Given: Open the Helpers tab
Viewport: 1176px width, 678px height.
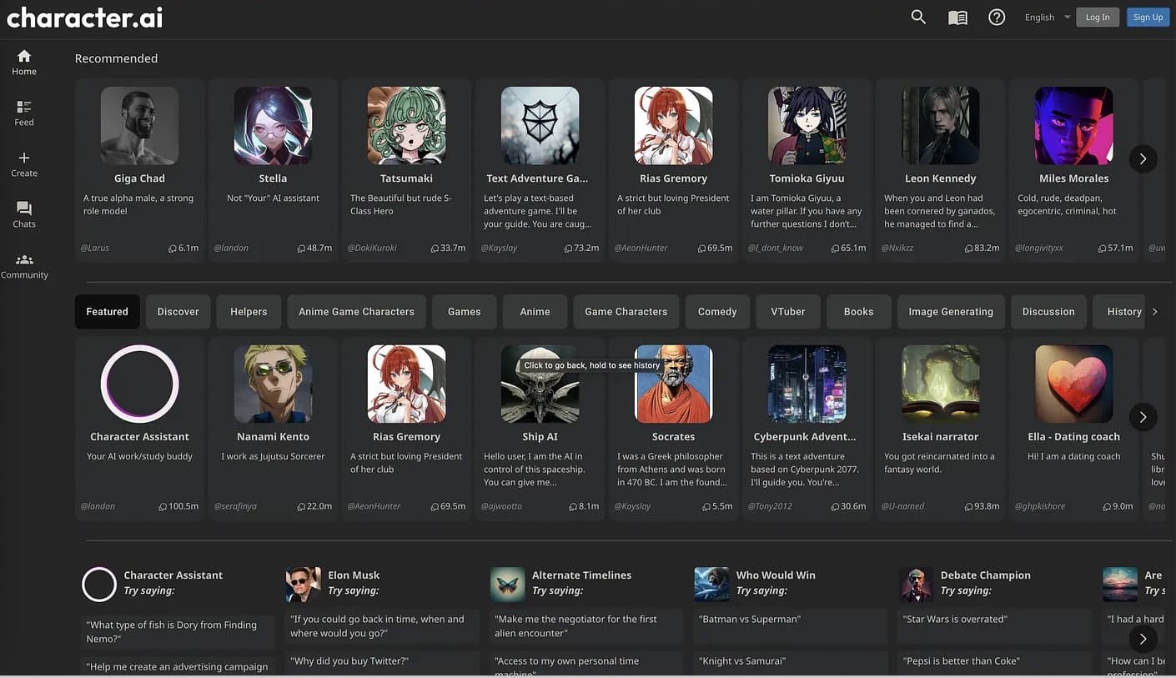Looking at the screenshot, I should click(x=249, y=311).
